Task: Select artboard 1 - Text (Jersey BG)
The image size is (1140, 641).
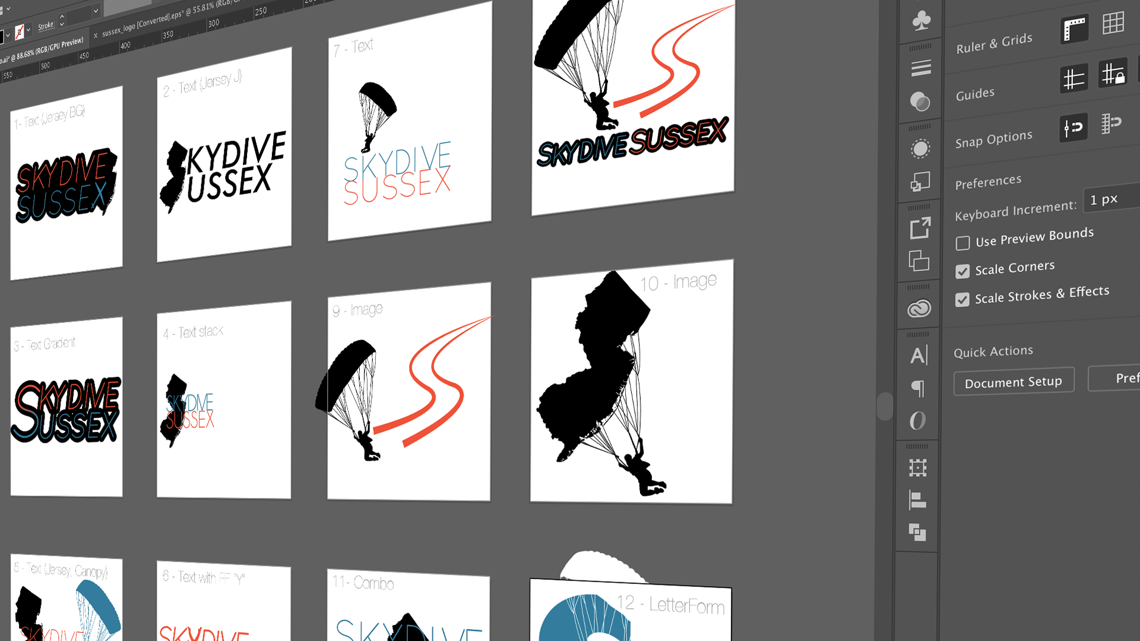Action: [x=66, y=183]
